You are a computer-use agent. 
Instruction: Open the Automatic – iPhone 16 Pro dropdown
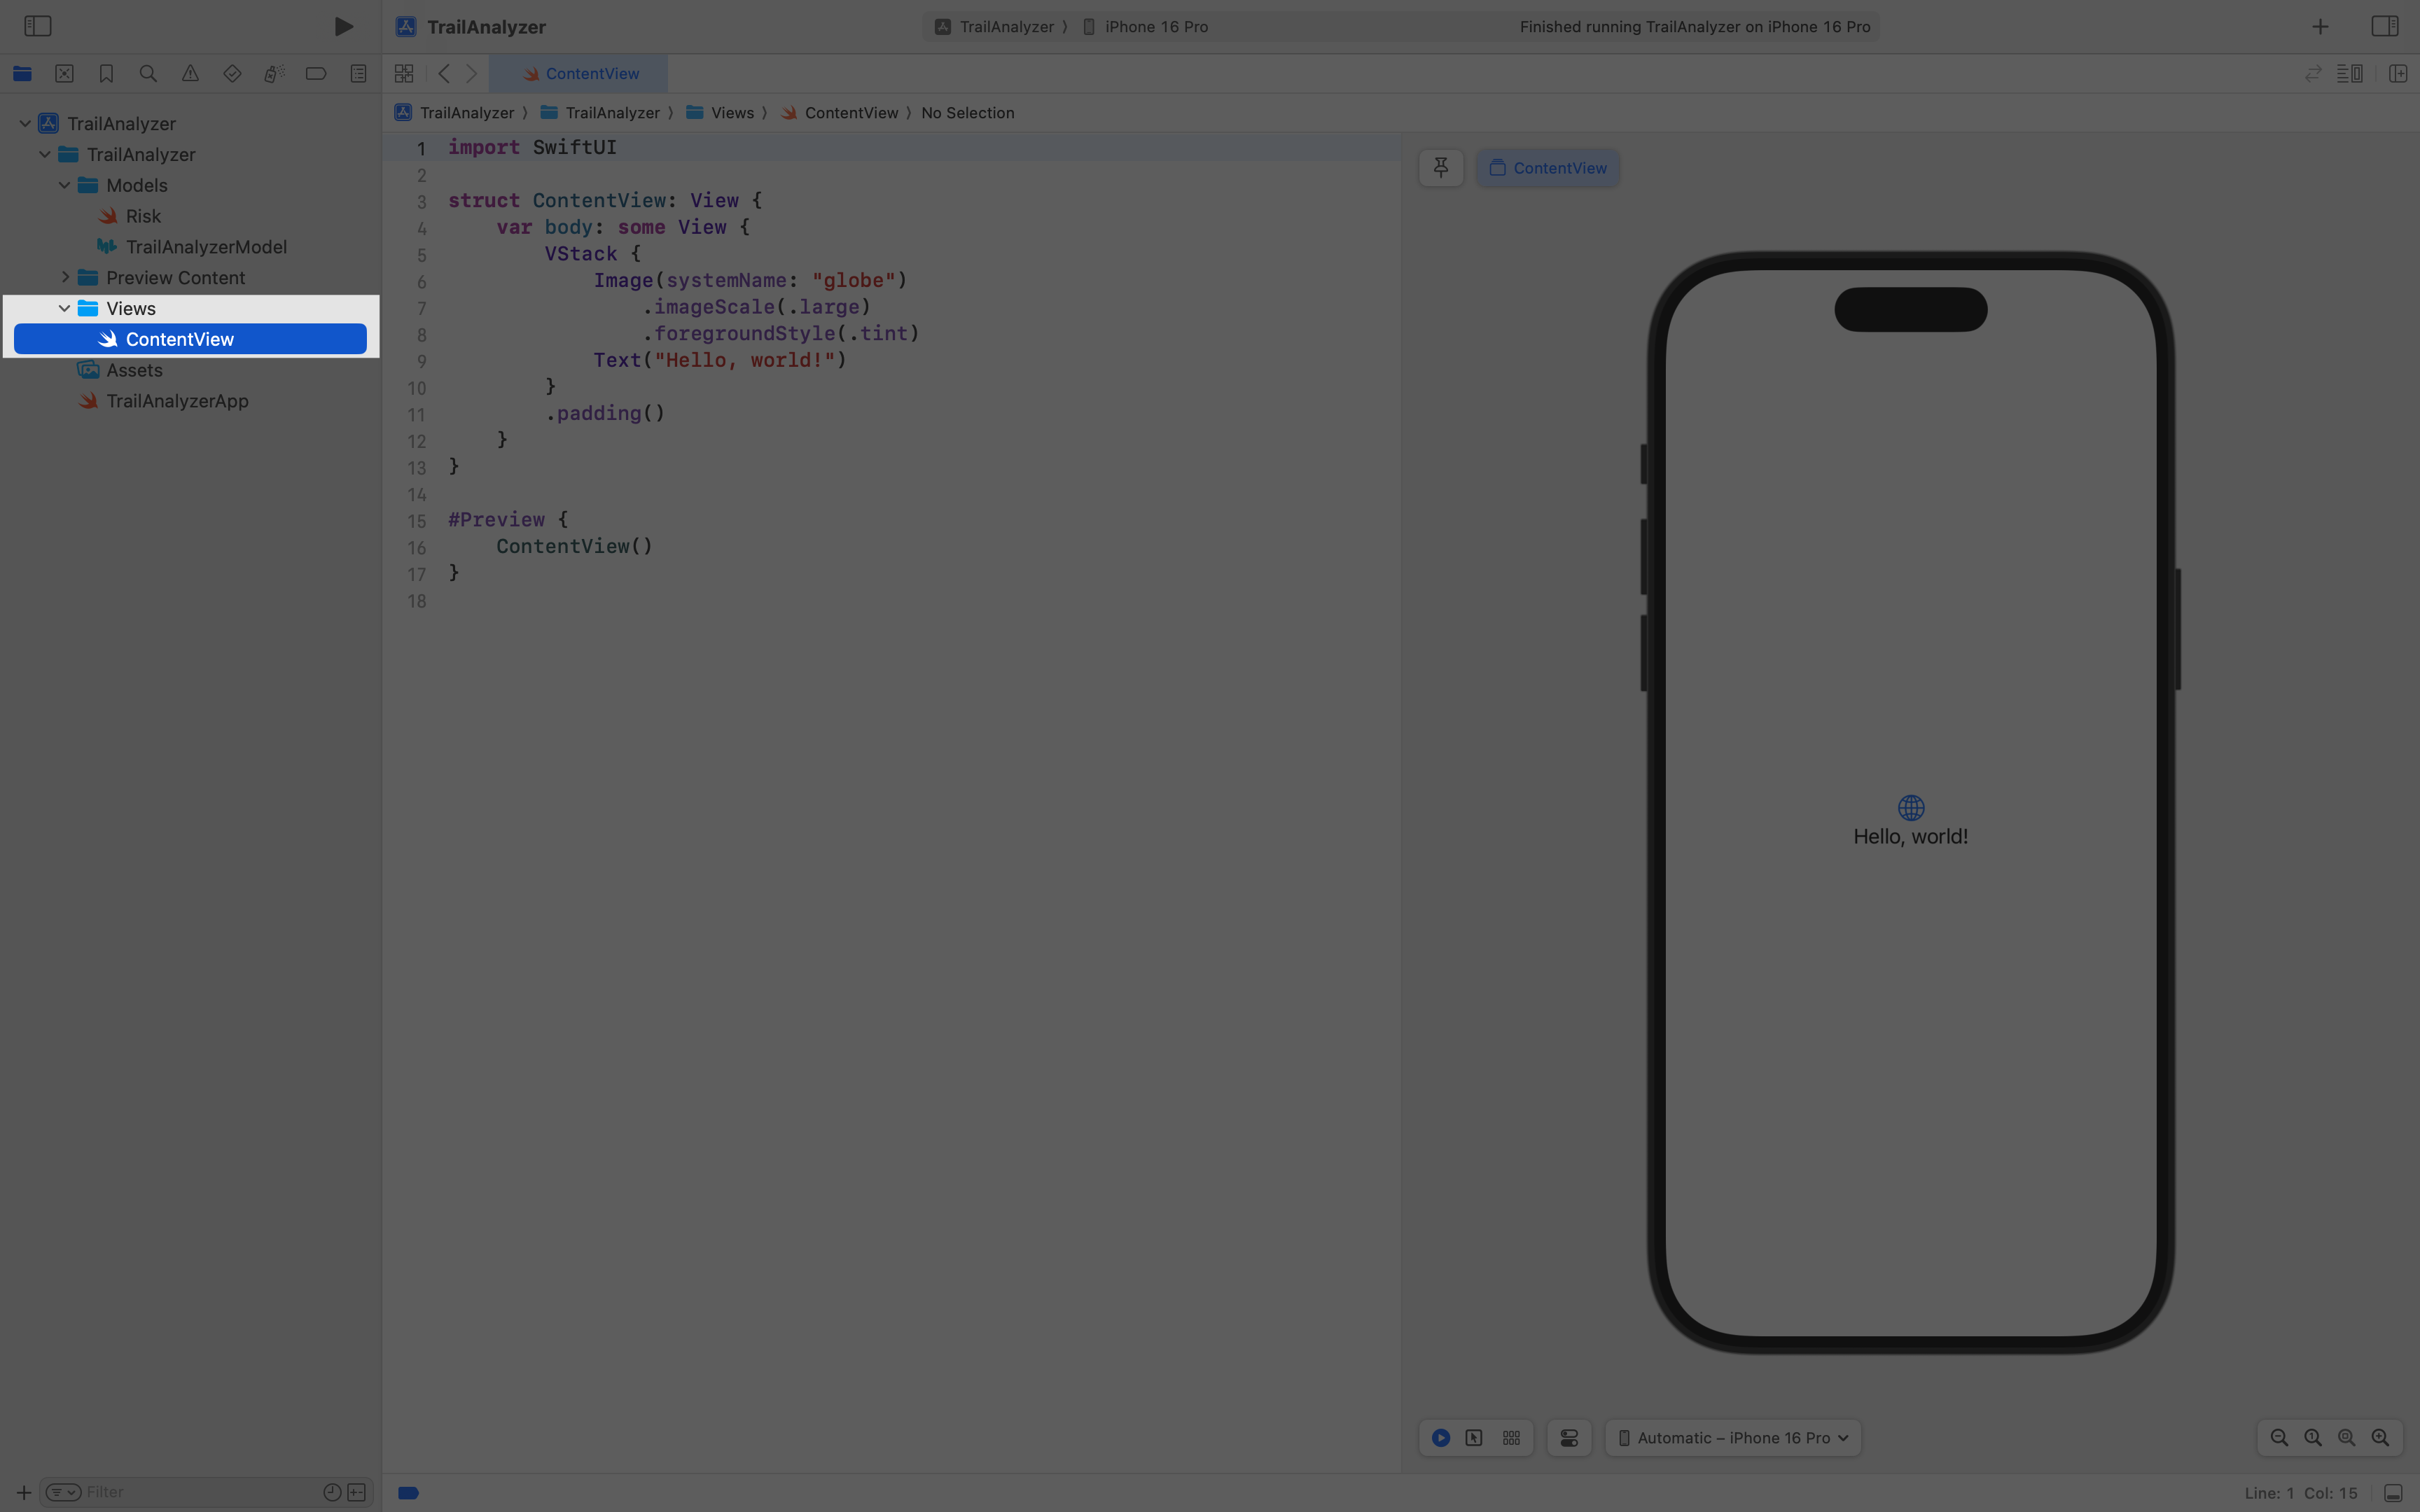[1731, 1437]
